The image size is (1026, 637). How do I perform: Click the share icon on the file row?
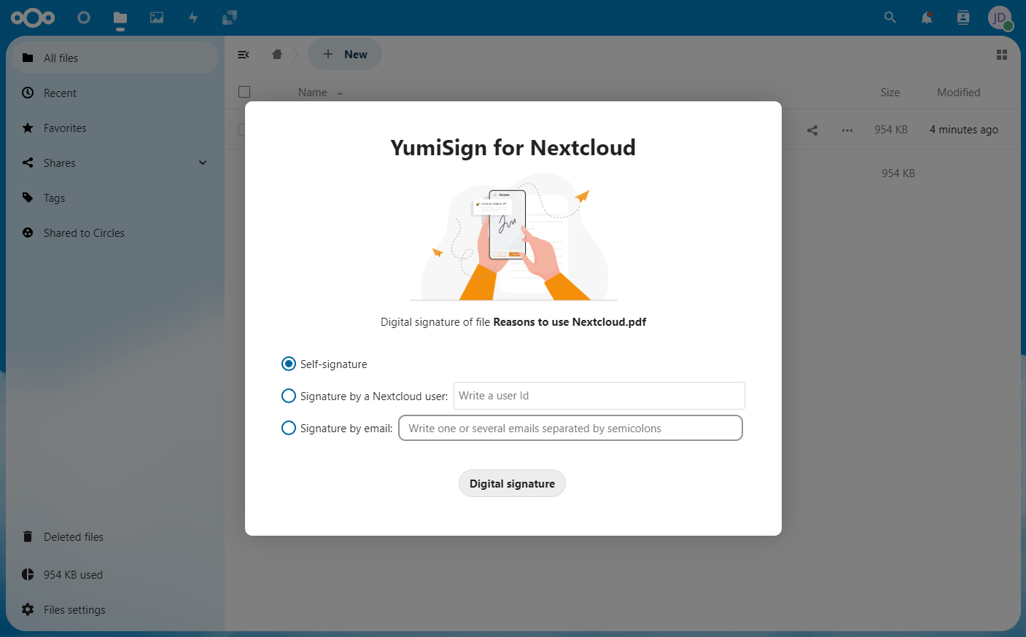(x=812, y=130)
